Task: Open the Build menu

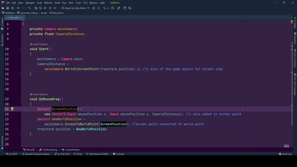Action: tap(58, 3)
